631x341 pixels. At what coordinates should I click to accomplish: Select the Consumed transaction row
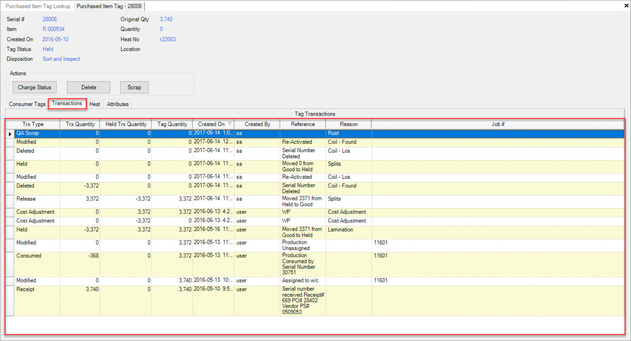pos(315,264)
